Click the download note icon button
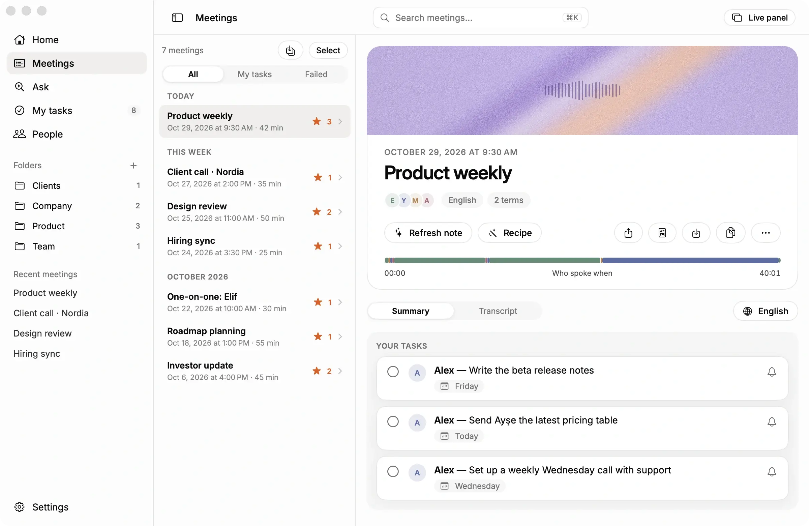Screen dimensions: 809x526 click(696, 233)
